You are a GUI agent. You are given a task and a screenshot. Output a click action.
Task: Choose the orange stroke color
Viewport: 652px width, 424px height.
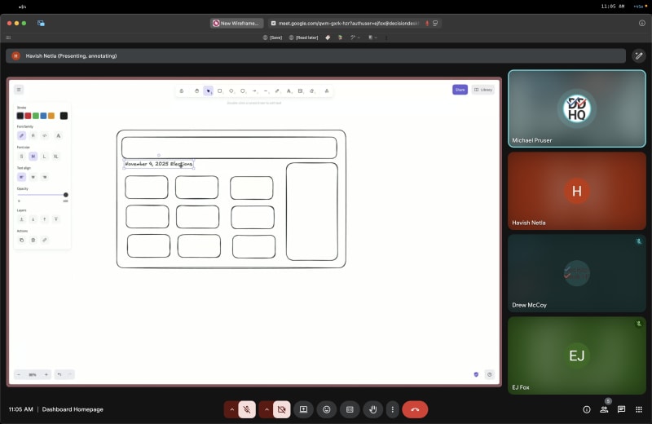(x=51, y=116)
